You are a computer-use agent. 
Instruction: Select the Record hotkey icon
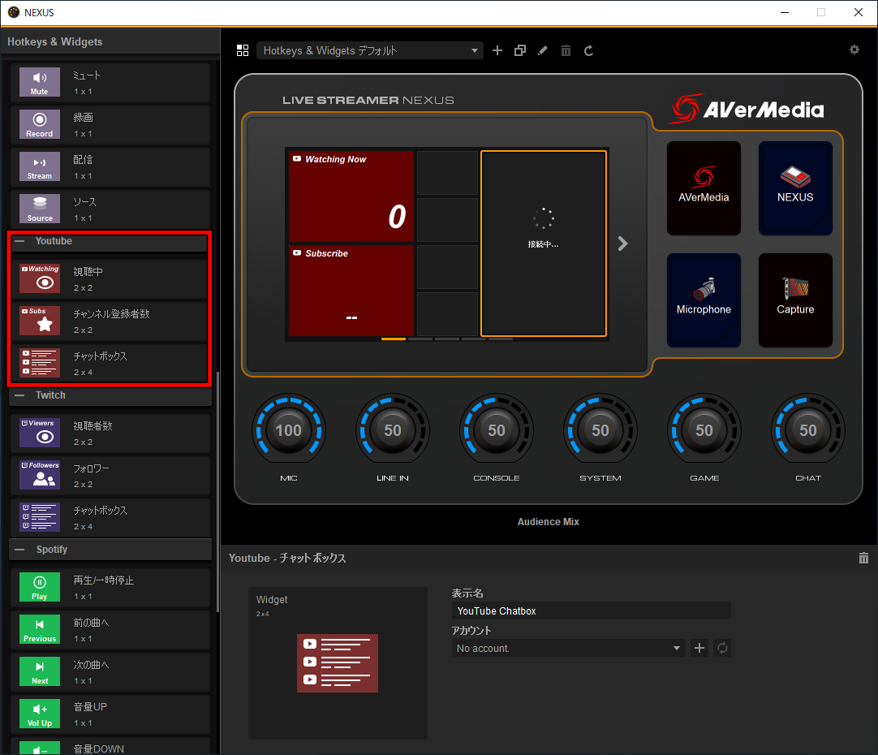click(39, 124)
